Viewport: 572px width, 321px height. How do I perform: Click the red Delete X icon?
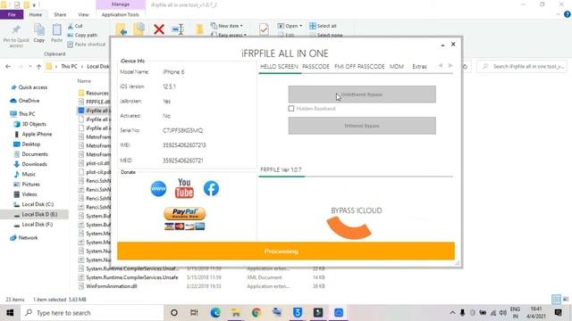[x=159, y=29]
